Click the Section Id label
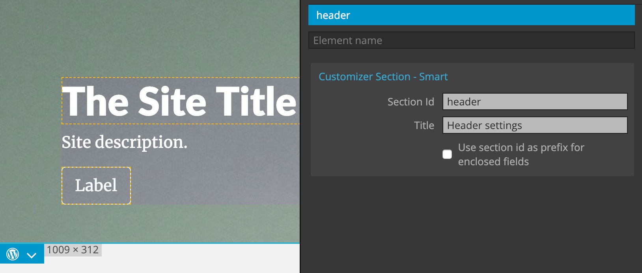 pos(411,102)
